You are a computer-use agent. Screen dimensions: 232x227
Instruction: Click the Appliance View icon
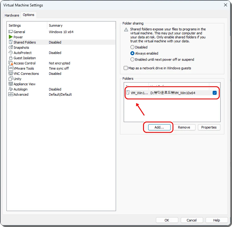coord(11,84)
